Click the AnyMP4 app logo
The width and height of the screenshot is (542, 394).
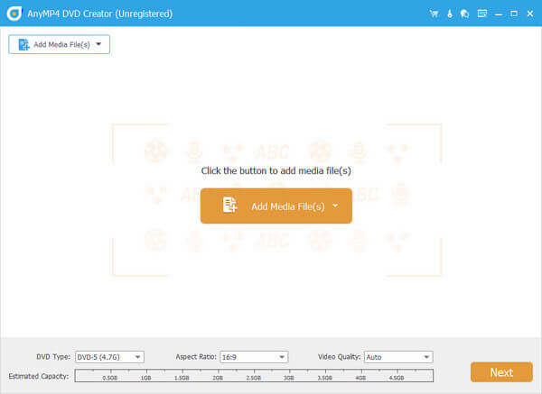pyautogui.click(x=14, y=14)
